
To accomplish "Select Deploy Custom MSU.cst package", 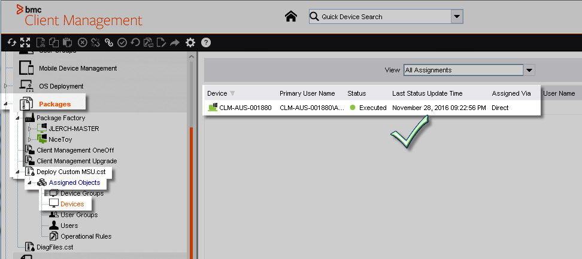I will [x=71, y=172].
